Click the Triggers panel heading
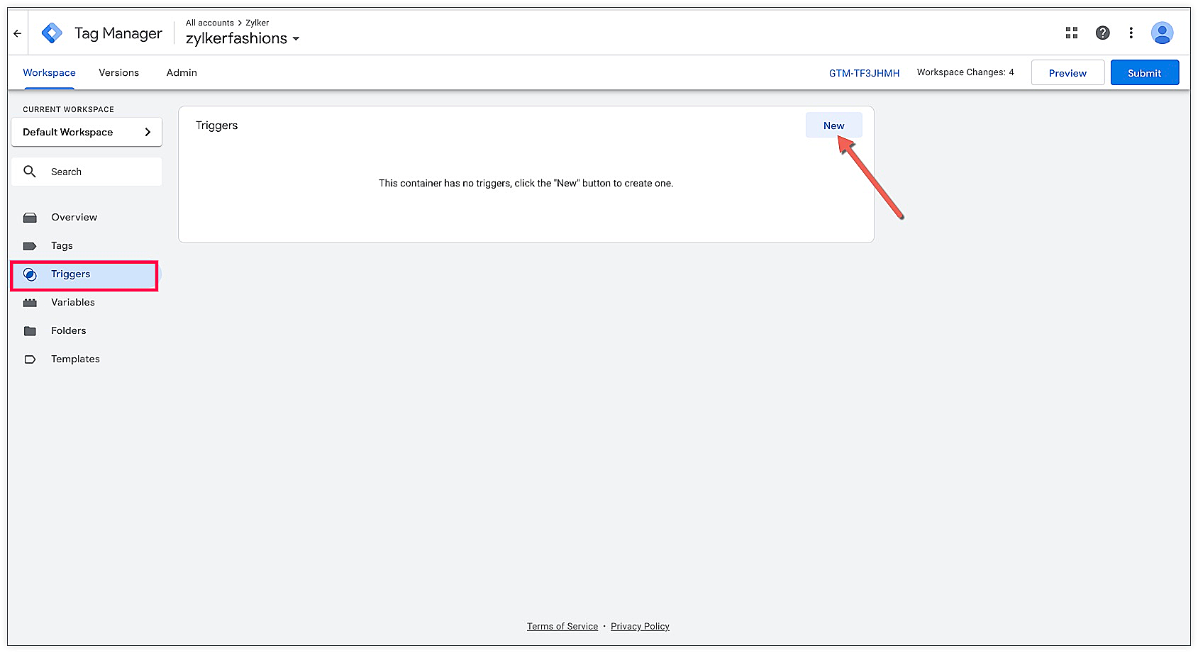 217,125
